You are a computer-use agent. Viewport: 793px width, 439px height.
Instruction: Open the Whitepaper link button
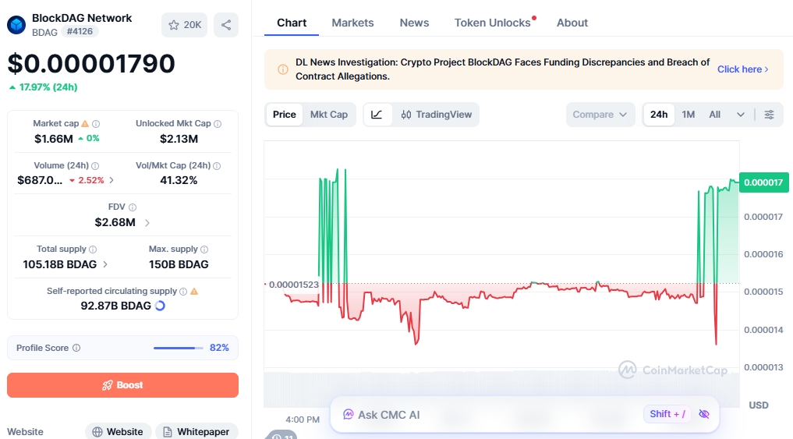click(x=196, y=431)
